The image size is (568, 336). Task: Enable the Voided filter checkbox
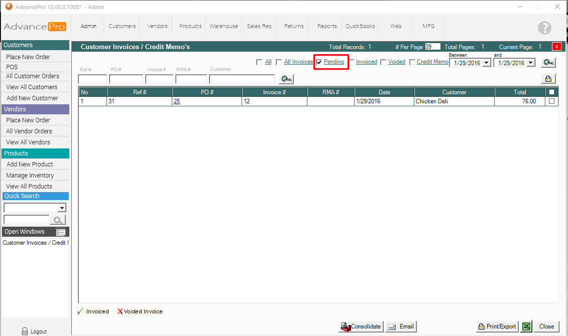point(383,62)
